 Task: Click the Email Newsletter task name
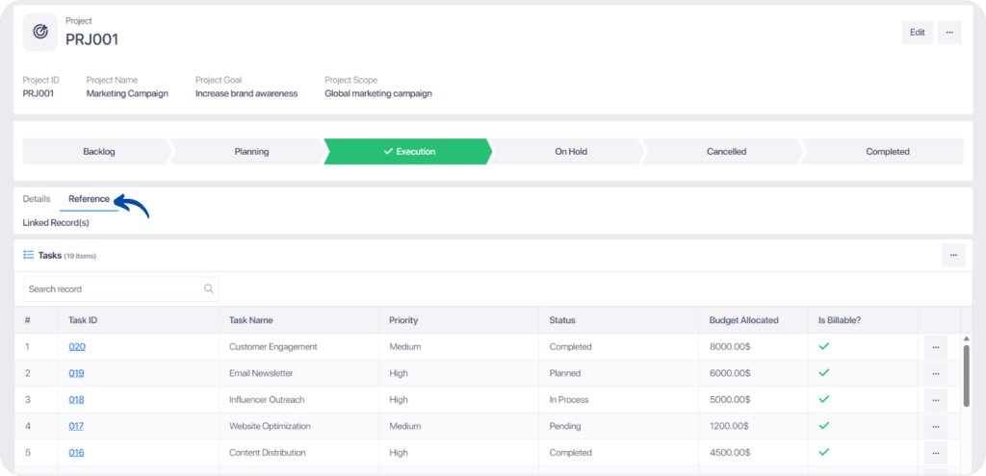(x=262, y=373)
